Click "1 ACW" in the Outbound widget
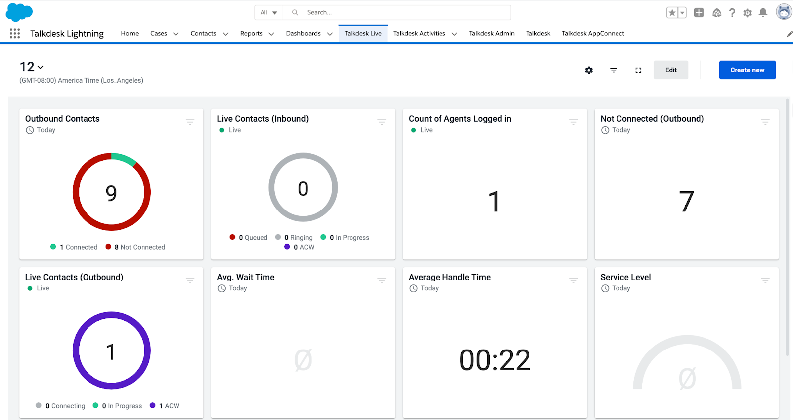Screen dimensions: 793x420 pos(165,405)
